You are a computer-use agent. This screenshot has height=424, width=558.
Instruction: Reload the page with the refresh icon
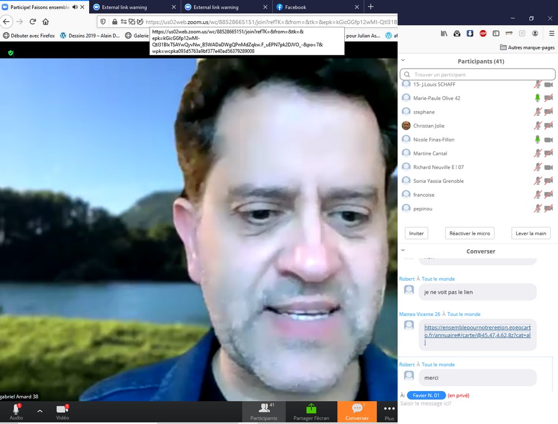(x=32, y=22)
